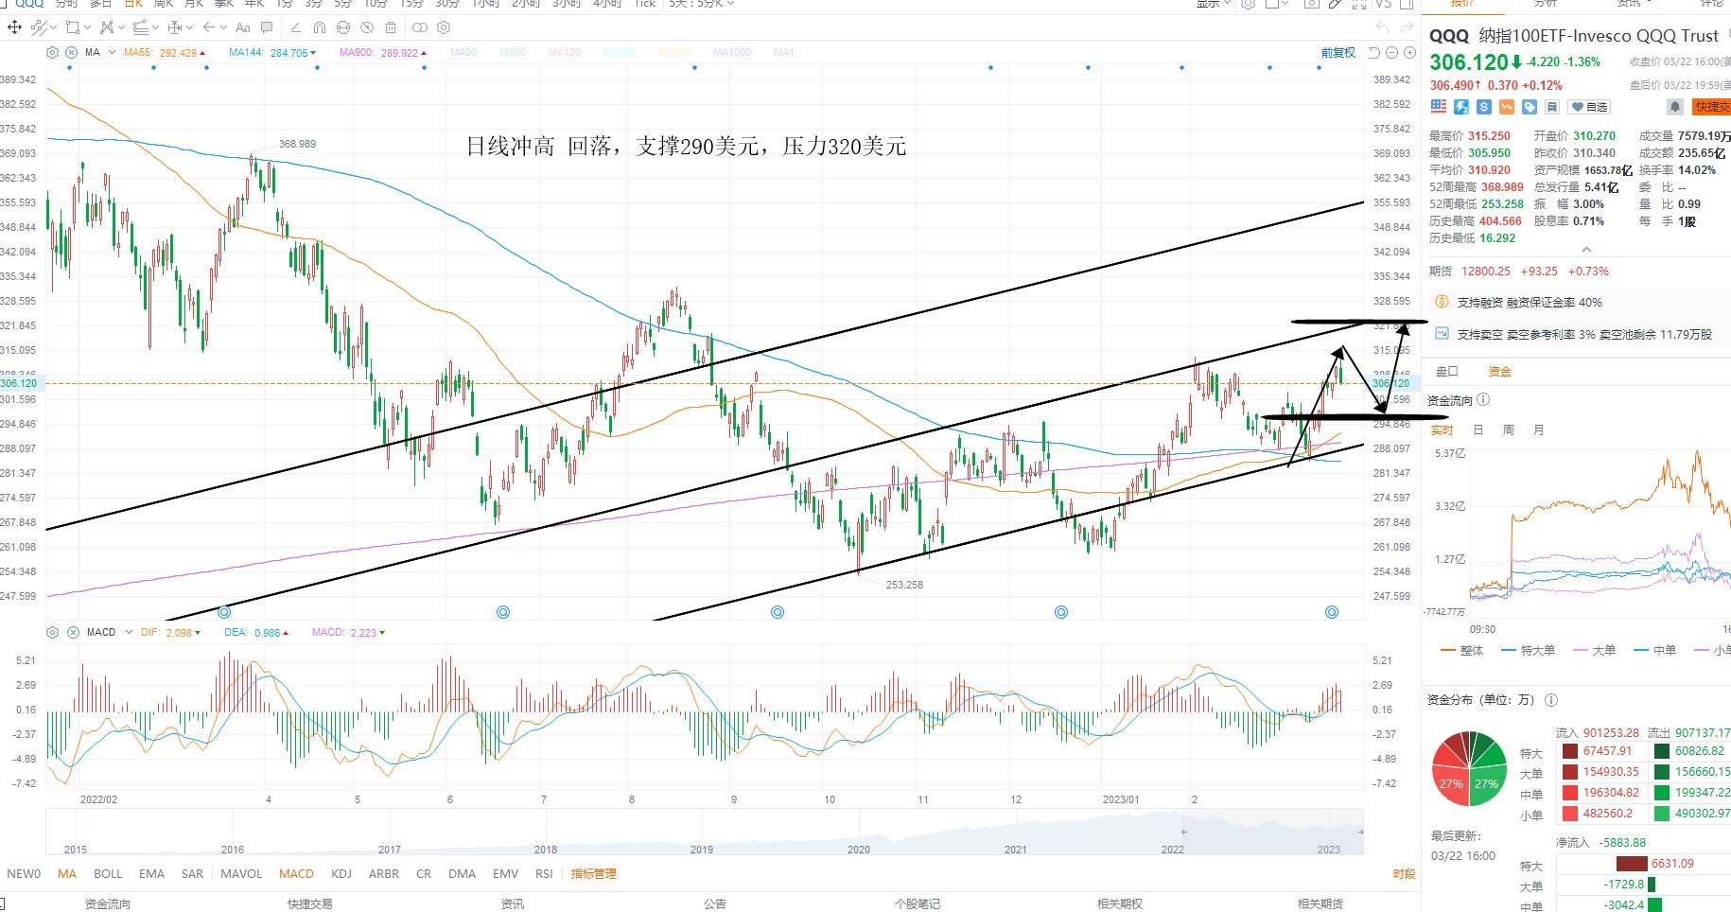Collapse the quote details chevron
The height and width of the screenshot is (912, 1731).
click(x=1586, y=250)
